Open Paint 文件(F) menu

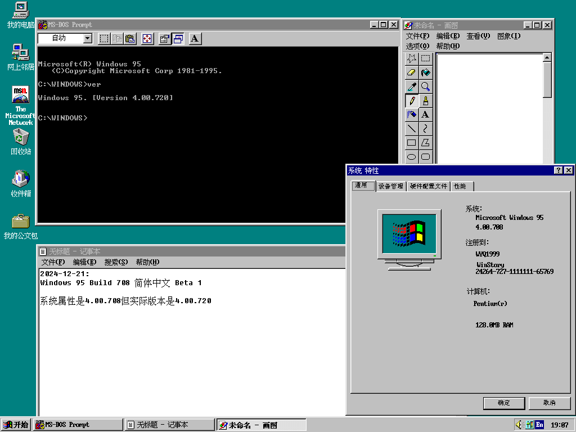pos(417,36)
